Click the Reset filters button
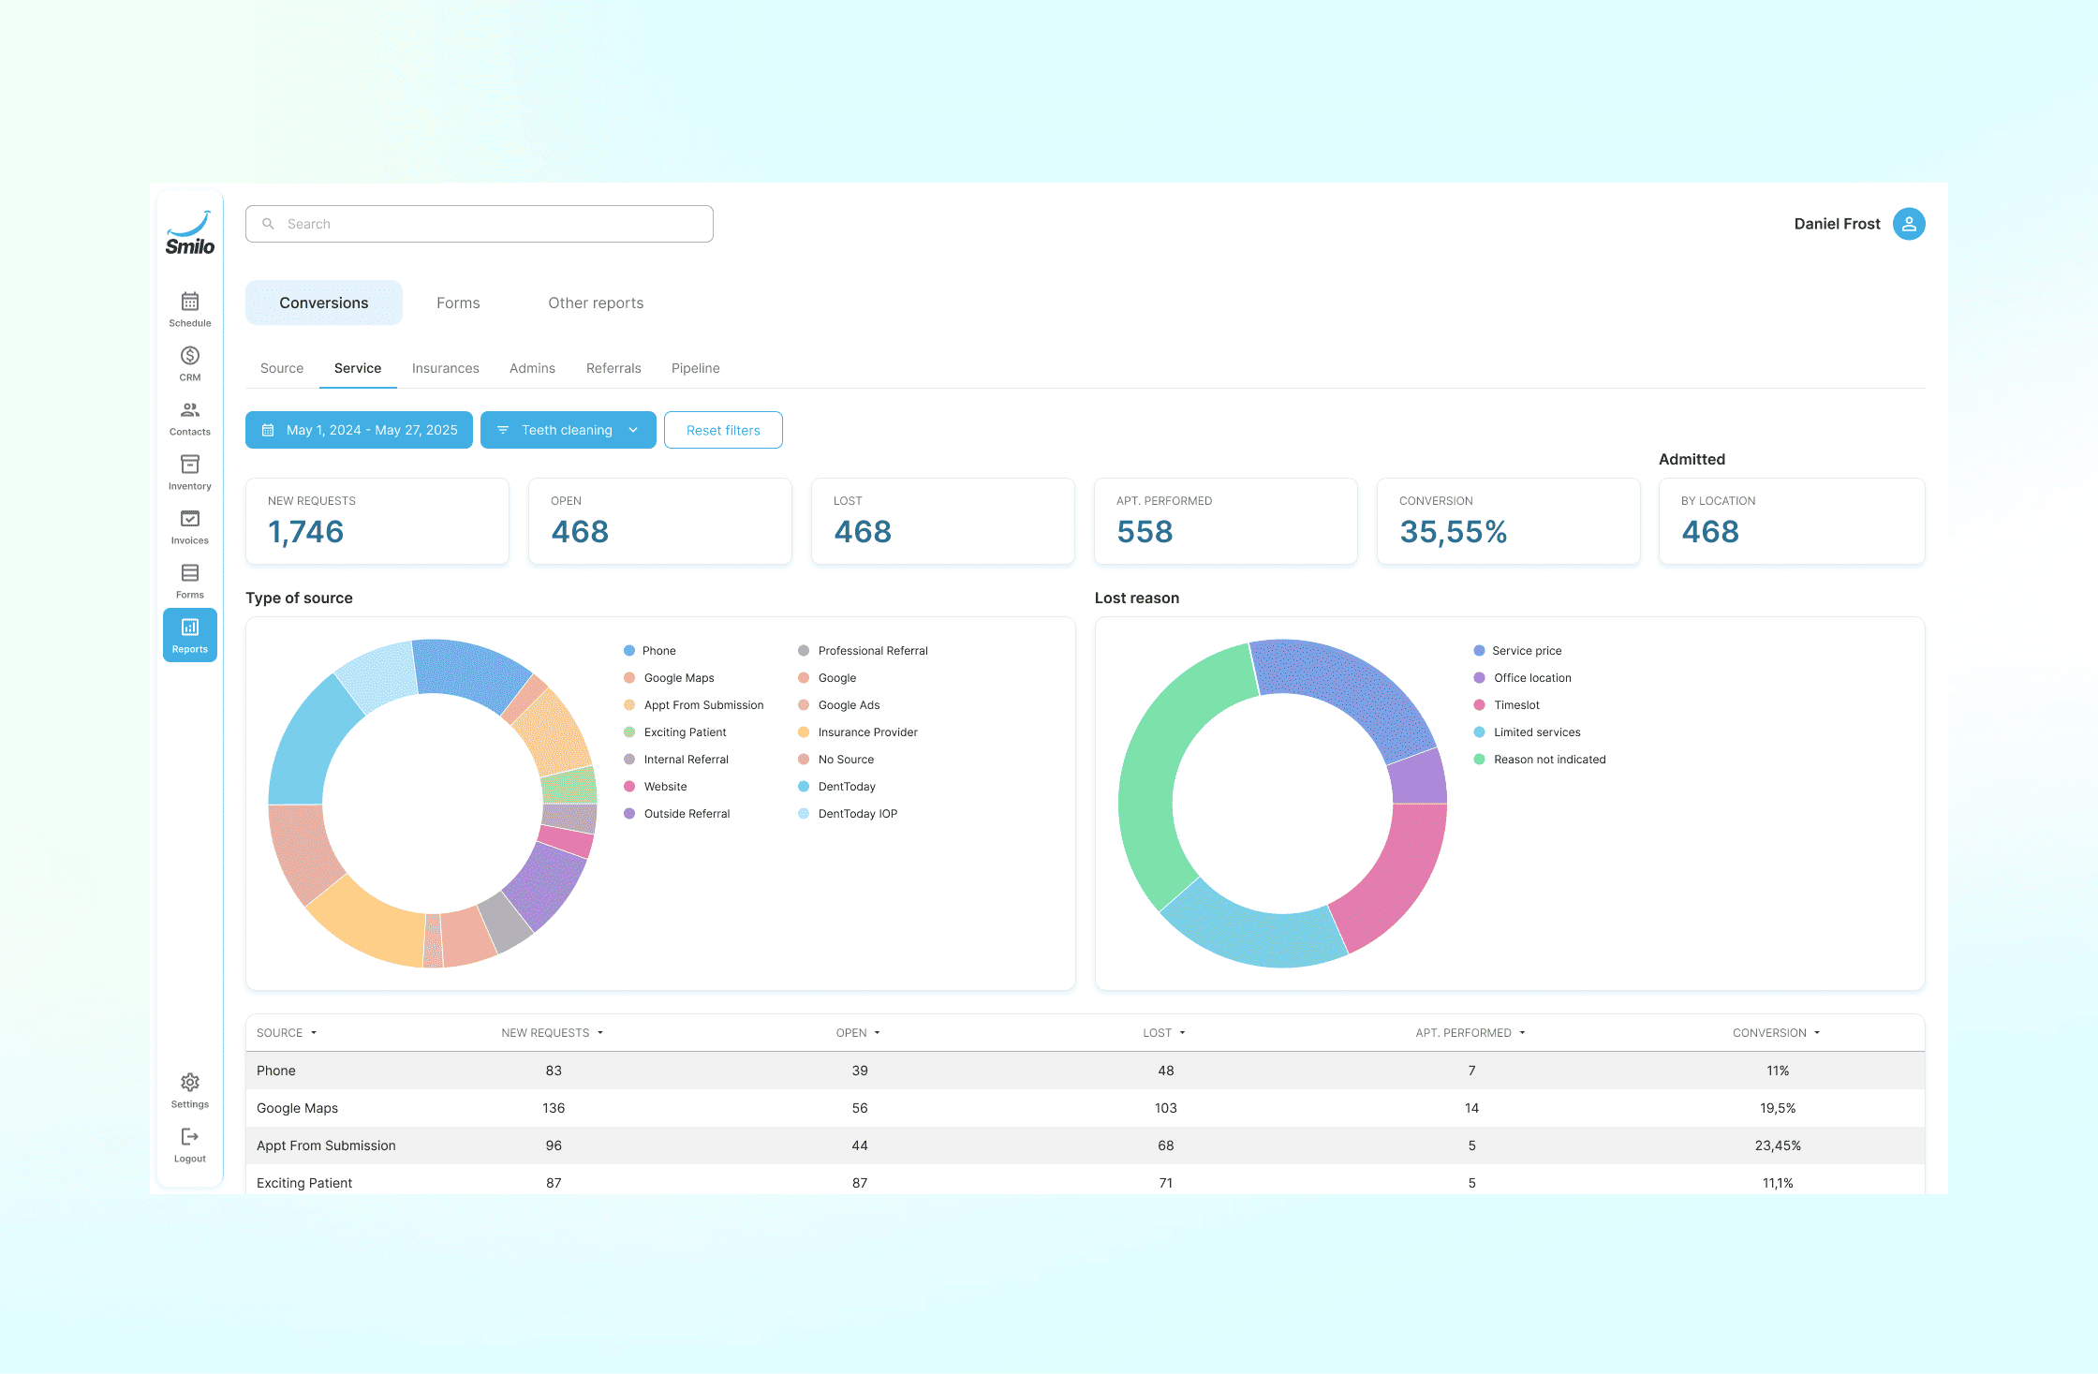 (x=722, y=430)
